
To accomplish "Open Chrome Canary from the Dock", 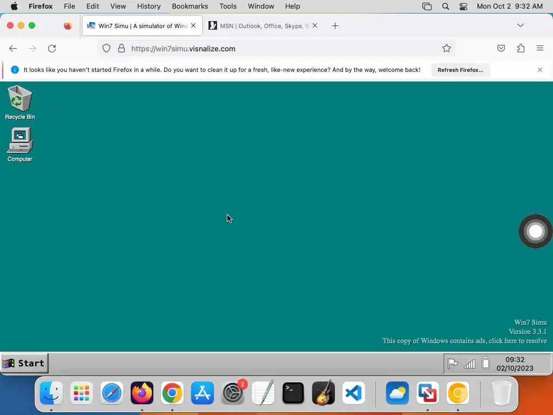I will 458,392.
